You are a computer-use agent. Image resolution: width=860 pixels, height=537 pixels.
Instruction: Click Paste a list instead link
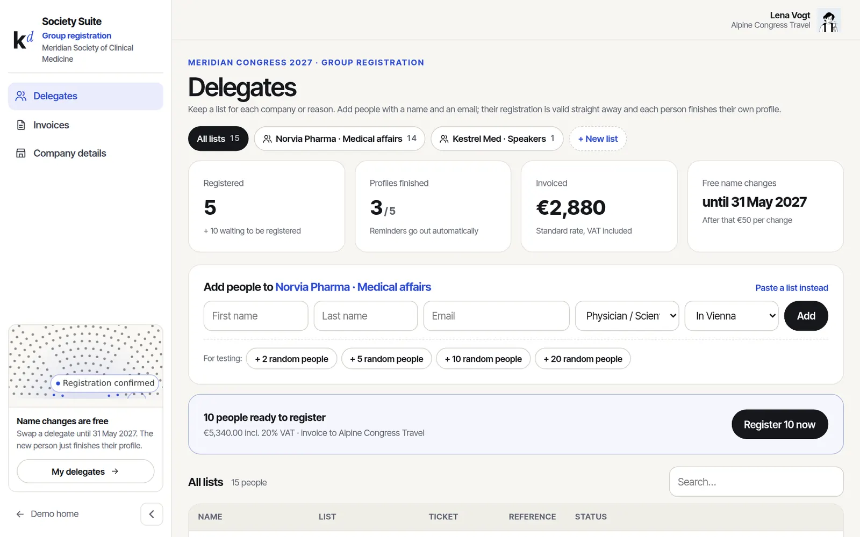[x=792, y=288]
